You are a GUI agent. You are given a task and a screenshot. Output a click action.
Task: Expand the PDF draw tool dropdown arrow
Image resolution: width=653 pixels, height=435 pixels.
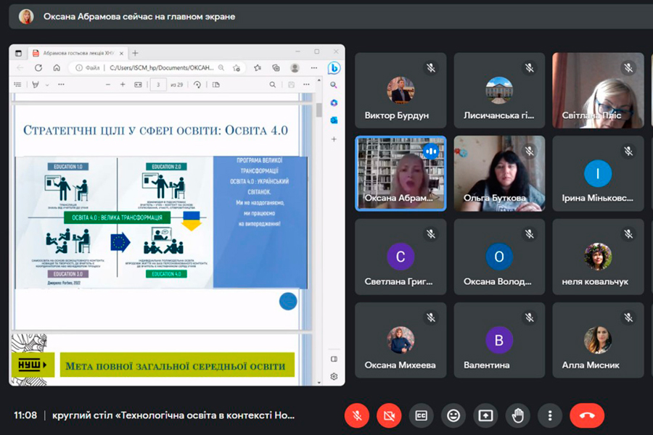(x=46, y=85)
